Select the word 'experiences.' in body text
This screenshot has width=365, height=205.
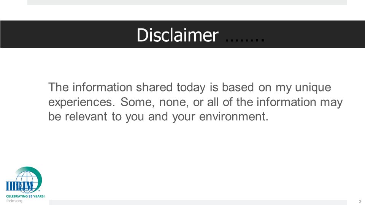coord(82,103)
